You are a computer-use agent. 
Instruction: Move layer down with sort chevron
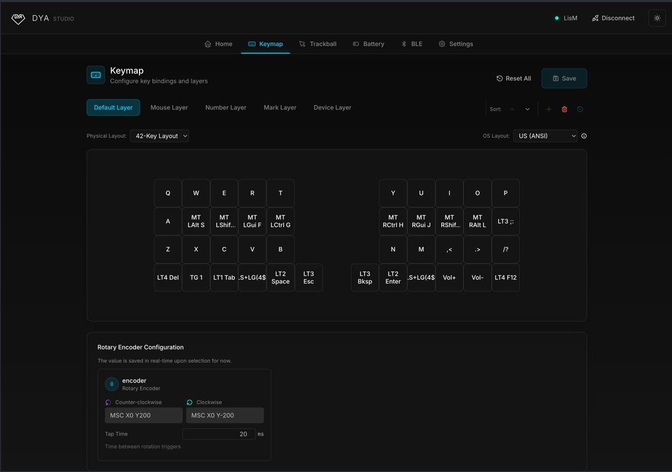(528, 109)
